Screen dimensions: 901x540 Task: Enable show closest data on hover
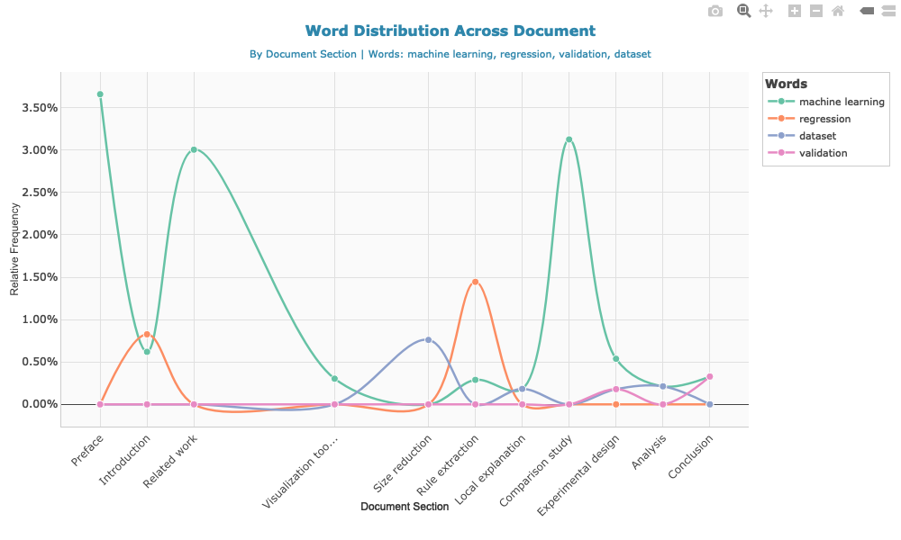tap(866, 11)
